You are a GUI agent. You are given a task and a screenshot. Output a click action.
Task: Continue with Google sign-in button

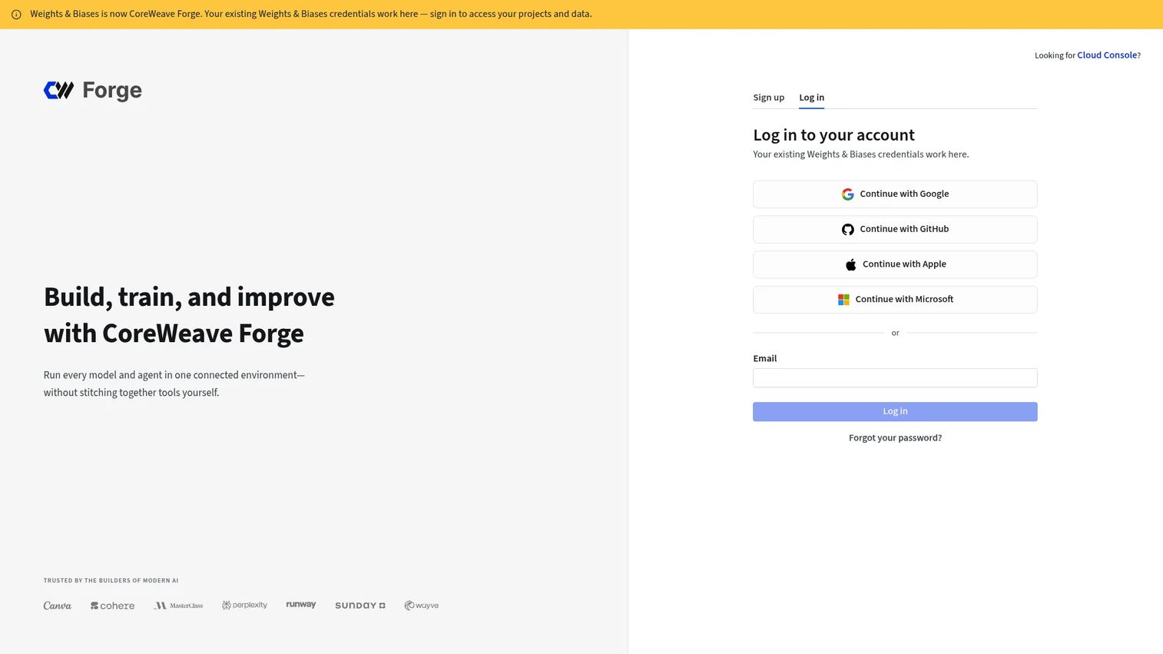point(895,194)
